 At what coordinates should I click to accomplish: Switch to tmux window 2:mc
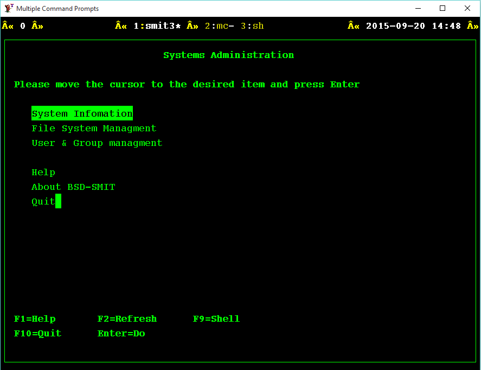[x=219, y=26]
